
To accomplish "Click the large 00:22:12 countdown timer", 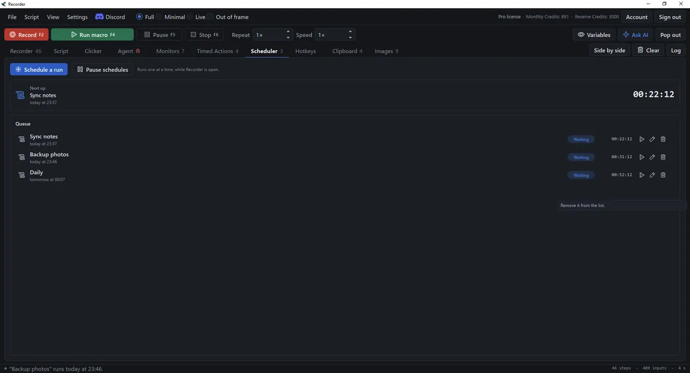I will pos(653,94).
